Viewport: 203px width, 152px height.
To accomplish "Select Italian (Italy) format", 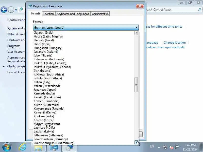I will (84, 82).
